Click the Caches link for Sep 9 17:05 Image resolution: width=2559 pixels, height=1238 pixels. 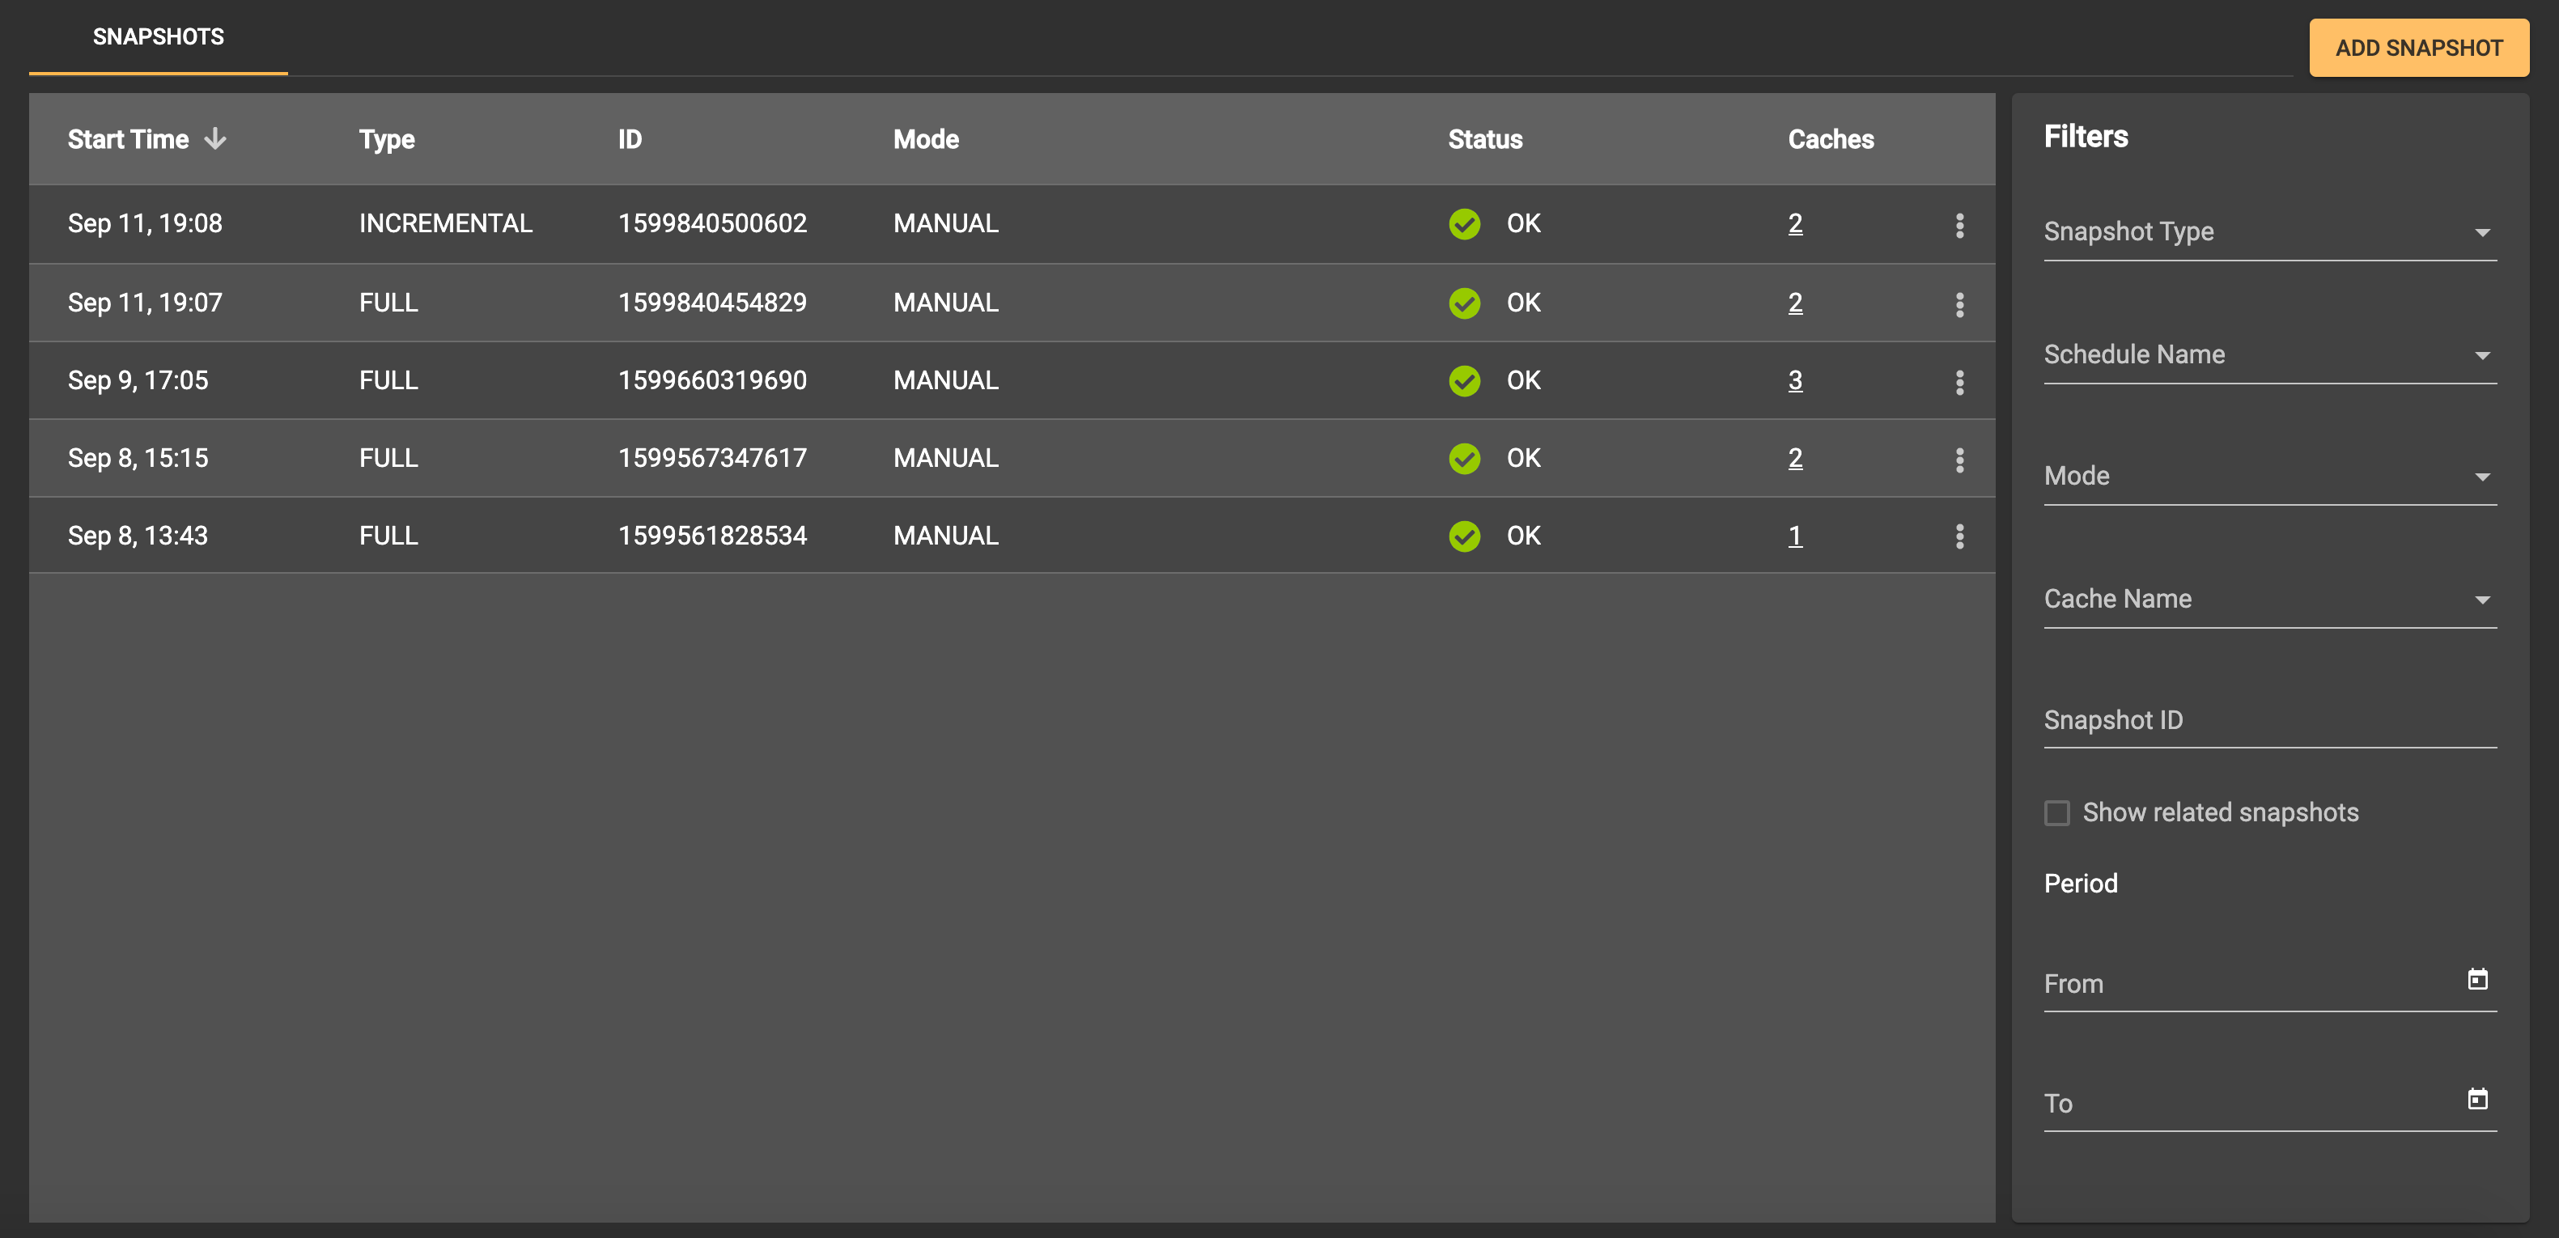click(1793, 379)
